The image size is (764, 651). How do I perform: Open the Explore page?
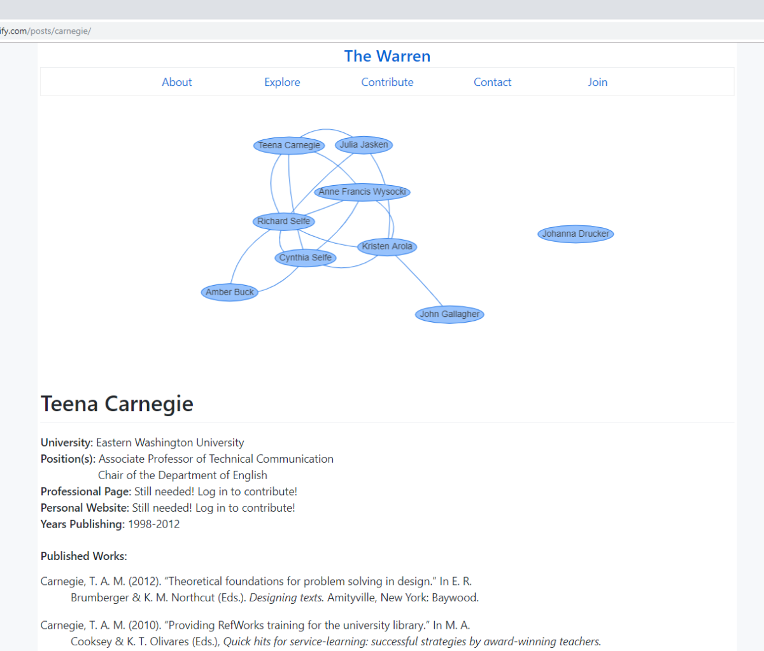click(x=282, y=81)
